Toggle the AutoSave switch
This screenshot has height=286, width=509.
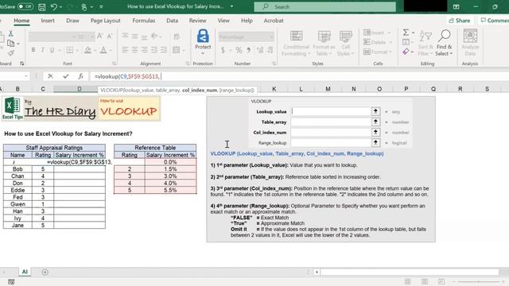point(25,6)
